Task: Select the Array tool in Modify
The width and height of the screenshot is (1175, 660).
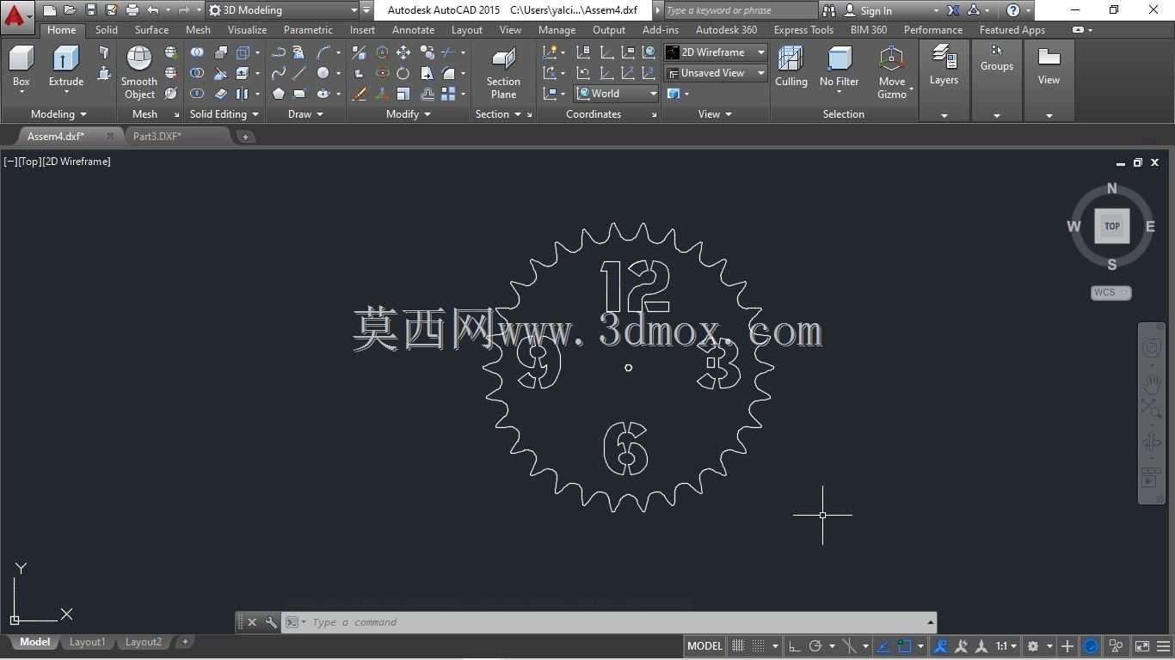Action: (448, 94)
